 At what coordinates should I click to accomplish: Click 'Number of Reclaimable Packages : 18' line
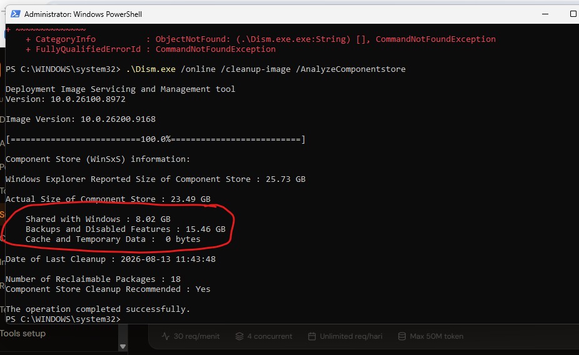pyautogui.click(x=93, y=279)
